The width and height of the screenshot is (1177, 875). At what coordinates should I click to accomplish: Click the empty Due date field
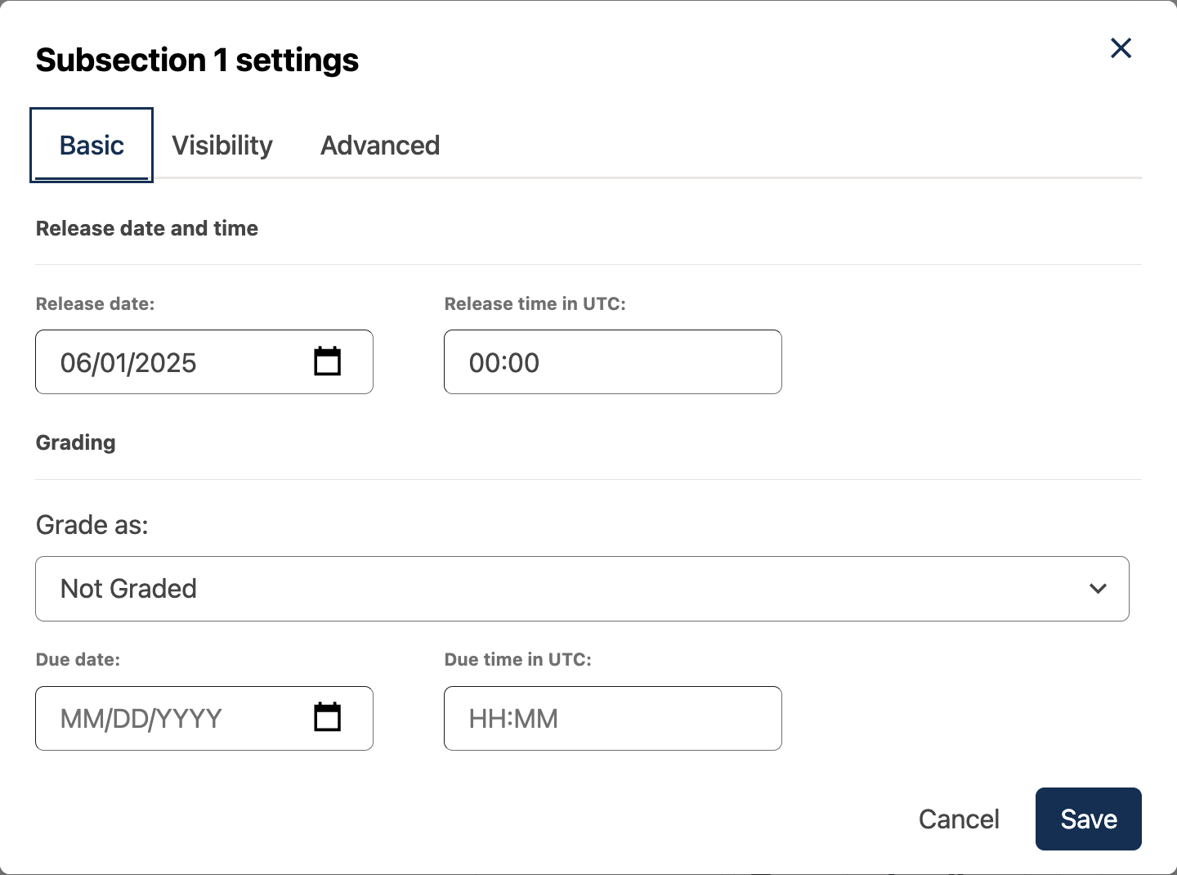163,718
